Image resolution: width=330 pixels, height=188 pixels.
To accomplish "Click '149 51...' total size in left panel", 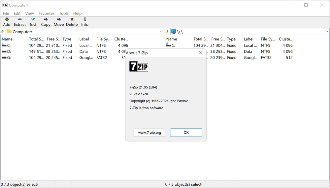I will pyautogui.click(x=36, y=51).
